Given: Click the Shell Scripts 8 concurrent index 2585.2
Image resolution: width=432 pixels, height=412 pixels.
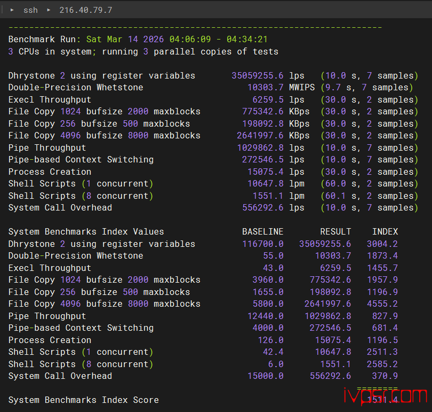Looking at the screenshot, I should click(x=382, y=364).
